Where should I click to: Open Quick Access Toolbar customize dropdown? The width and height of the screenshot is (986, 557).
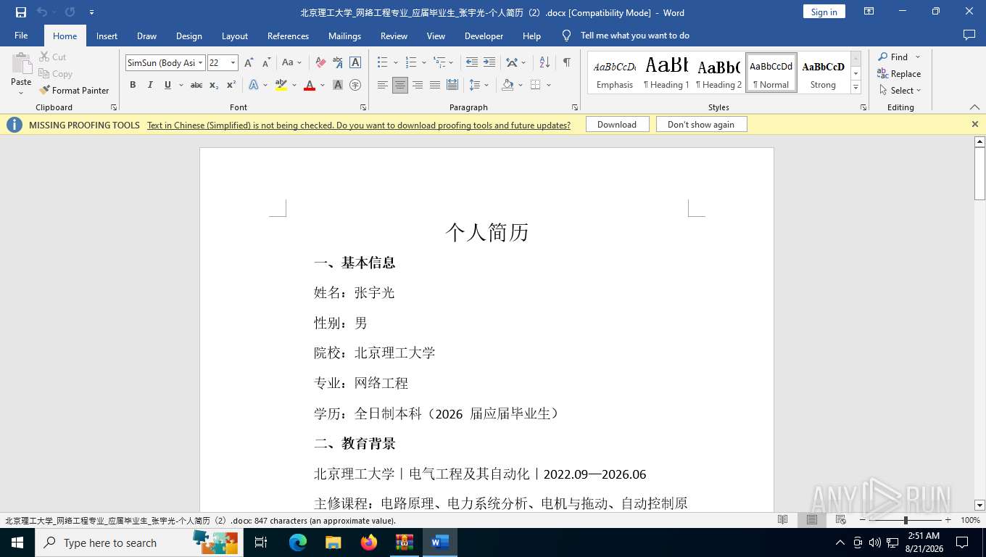(x=91, y=12)
